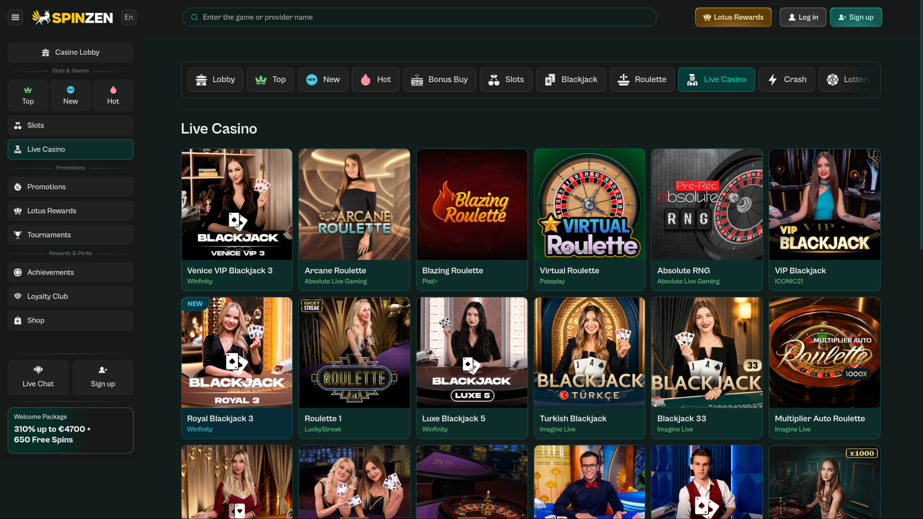Open the Multiplier Auto Roulette game
The width and height of the screenshot is (923, 519).
824,368
